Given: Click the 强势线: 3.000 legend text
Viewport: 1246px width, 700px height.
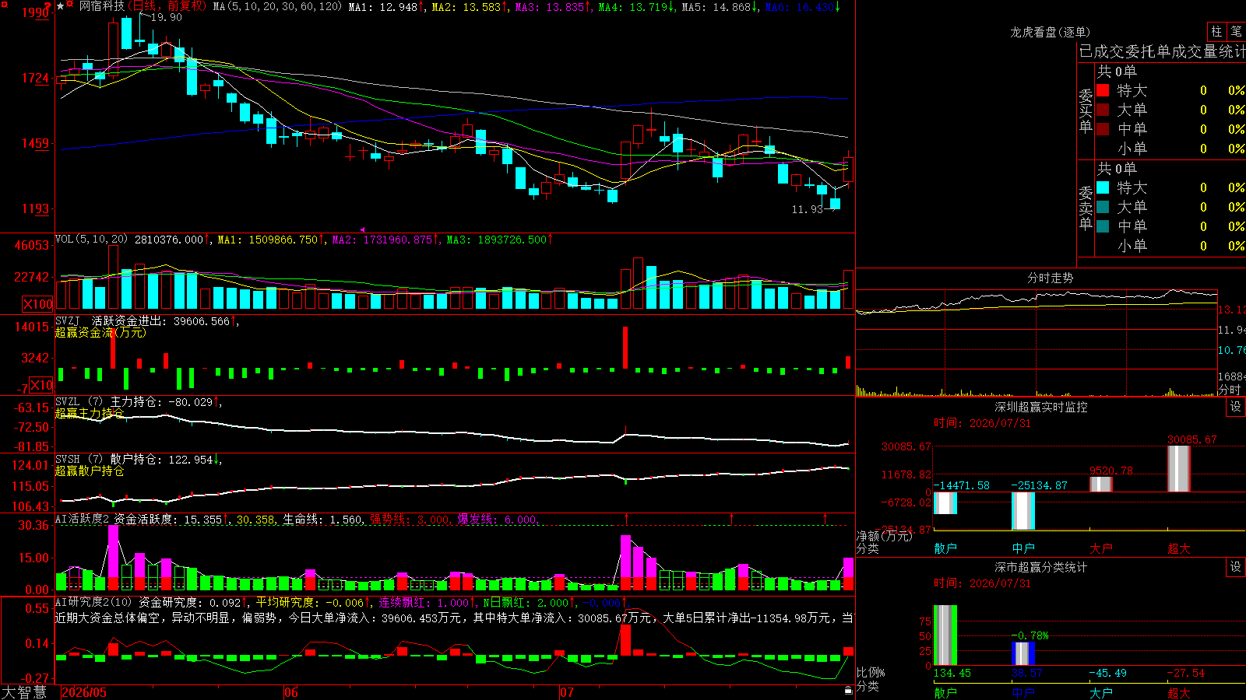Looking at the screenshot, I should click(x=410, y=520).
